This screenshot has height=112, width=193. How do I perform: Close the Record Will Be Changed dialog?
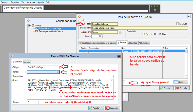(119, 56)
